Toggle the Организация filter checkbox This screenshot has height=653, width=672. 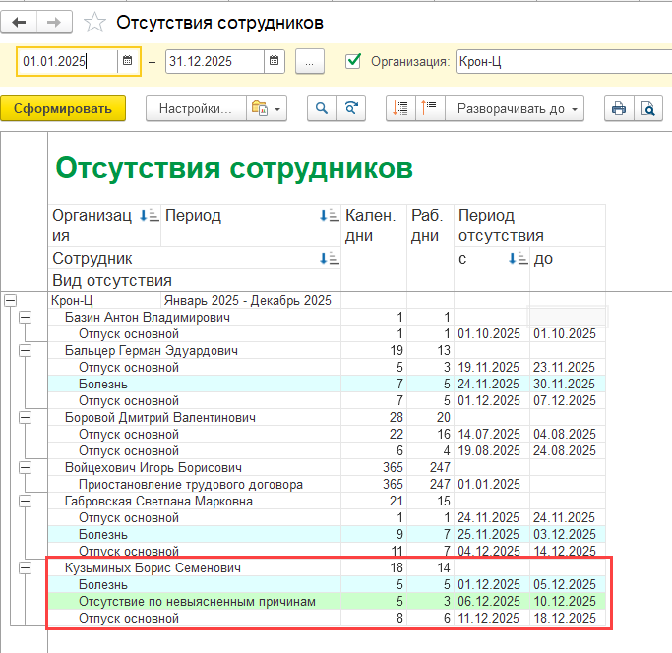[354, 61]
